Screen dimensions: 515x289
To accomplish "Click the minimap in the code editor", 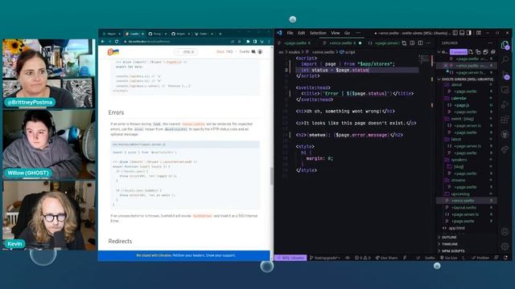I will pyautogui.click(x=425, y=59).
